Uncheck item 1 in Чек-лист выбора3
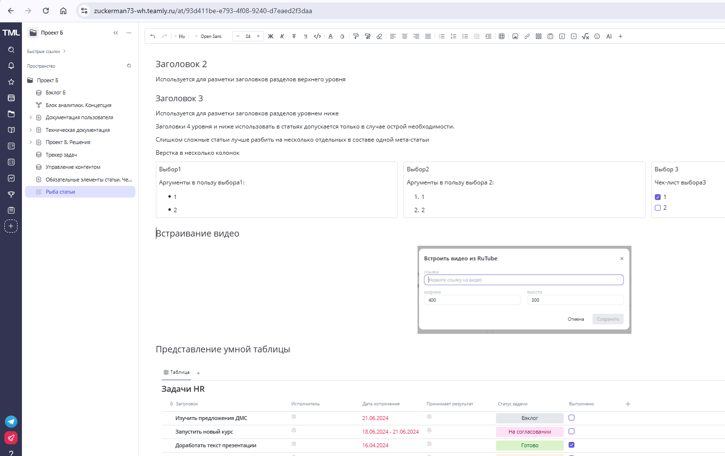 coord(658,197)
